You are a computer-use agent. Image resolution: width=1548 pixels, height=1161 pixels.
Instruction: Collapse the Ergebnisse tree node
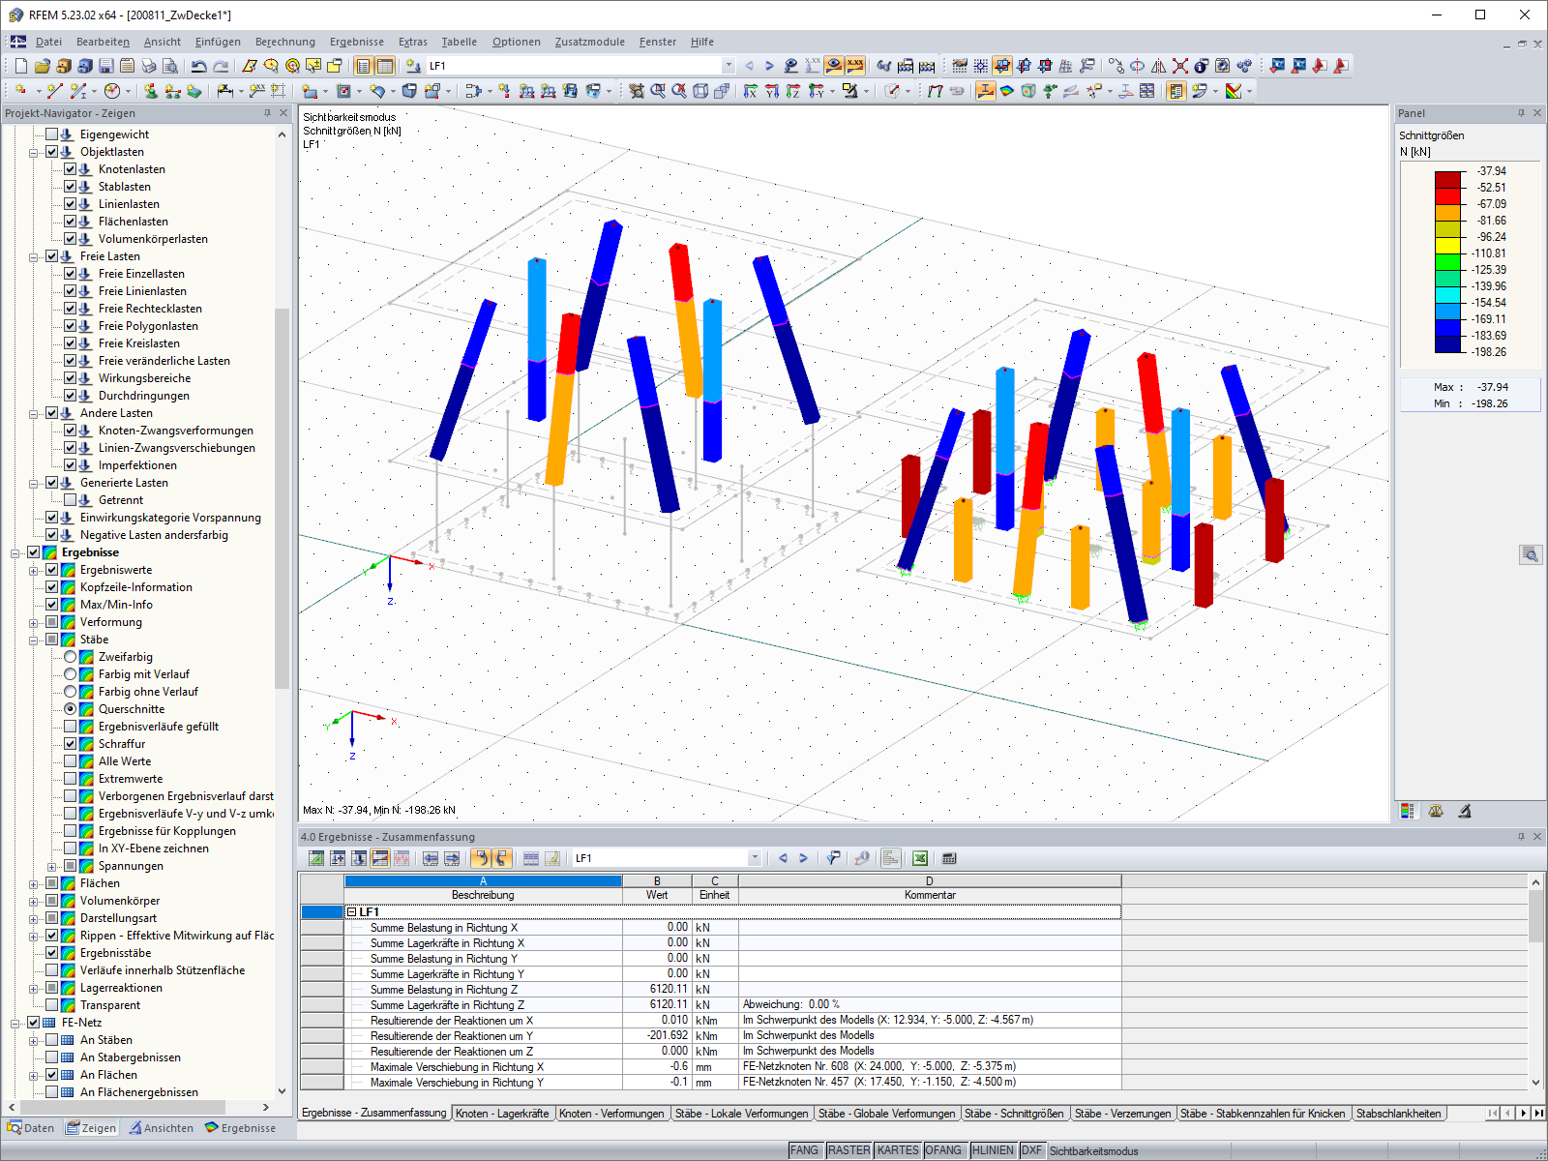(x=15, y=552)
